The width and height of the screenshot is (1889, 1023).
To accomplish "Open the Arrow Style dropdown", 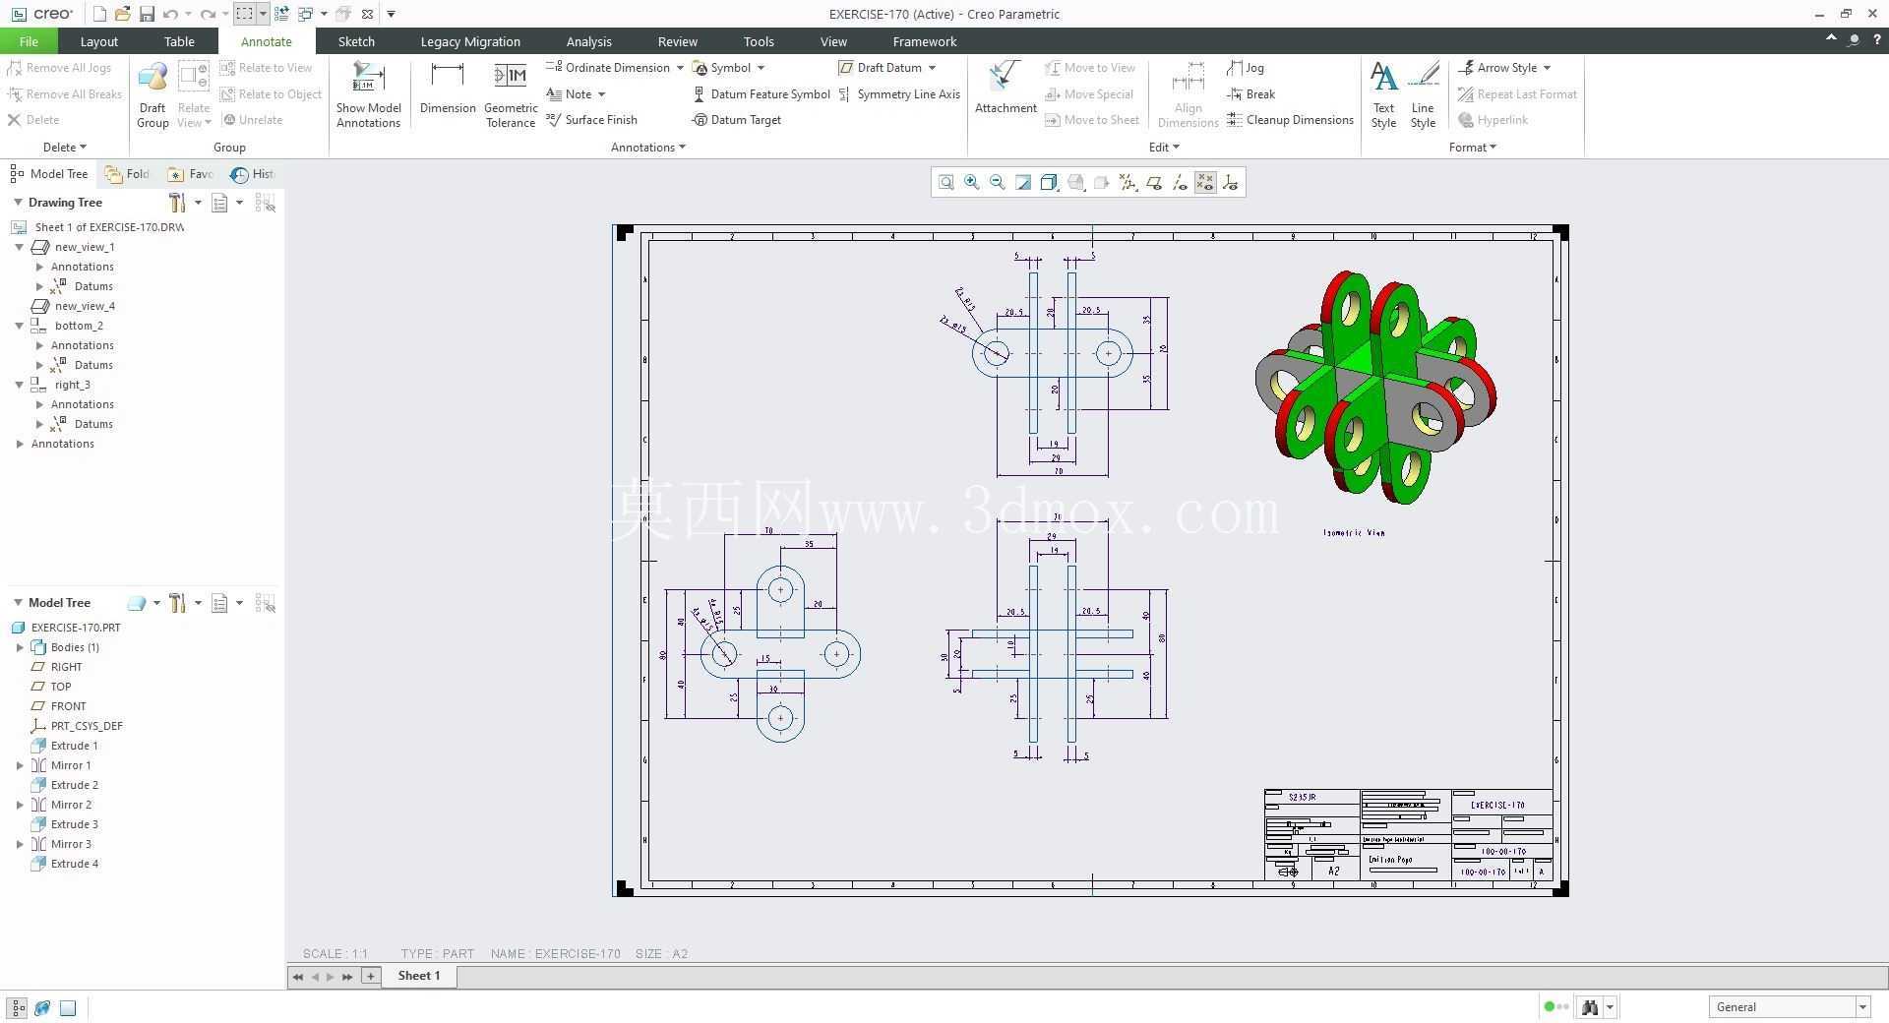I will [x=1547, y=68].
